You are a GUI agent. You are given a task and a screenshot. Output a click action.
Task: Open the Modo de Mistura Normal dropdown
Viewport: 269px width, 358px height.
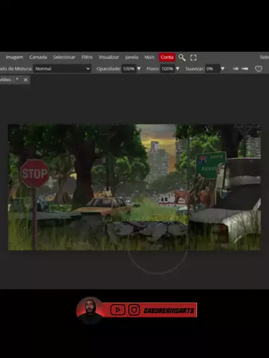[62, 68]
